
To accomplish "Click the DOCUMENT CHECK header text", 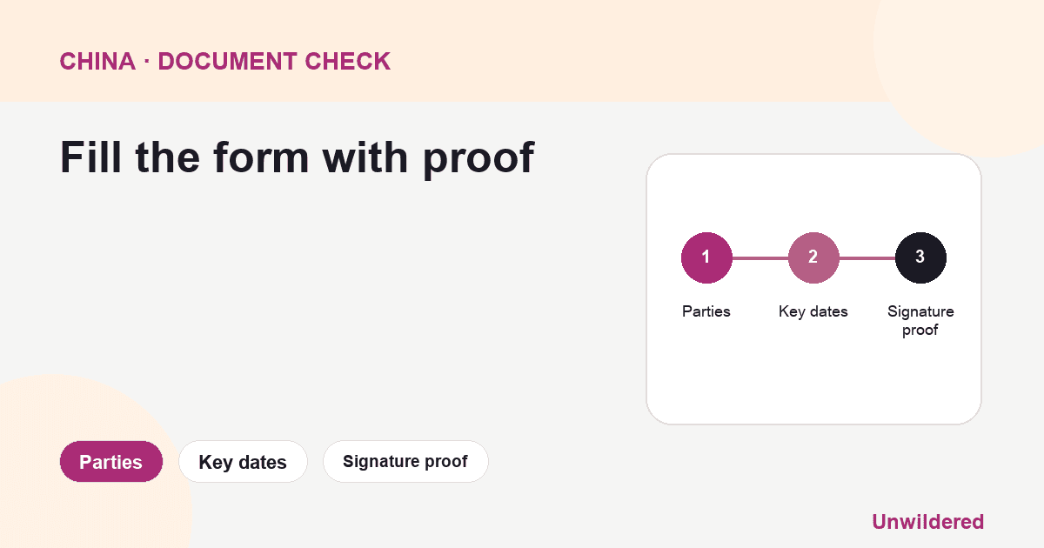I will (274, 62).
